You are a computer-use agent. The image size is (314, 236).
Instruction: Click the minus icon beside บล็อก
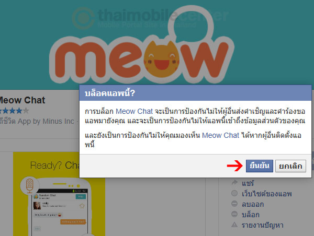[234, 214]
